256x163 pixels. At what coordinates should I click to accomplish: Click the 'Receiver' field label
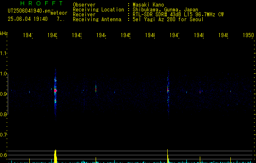pos(84,15)
